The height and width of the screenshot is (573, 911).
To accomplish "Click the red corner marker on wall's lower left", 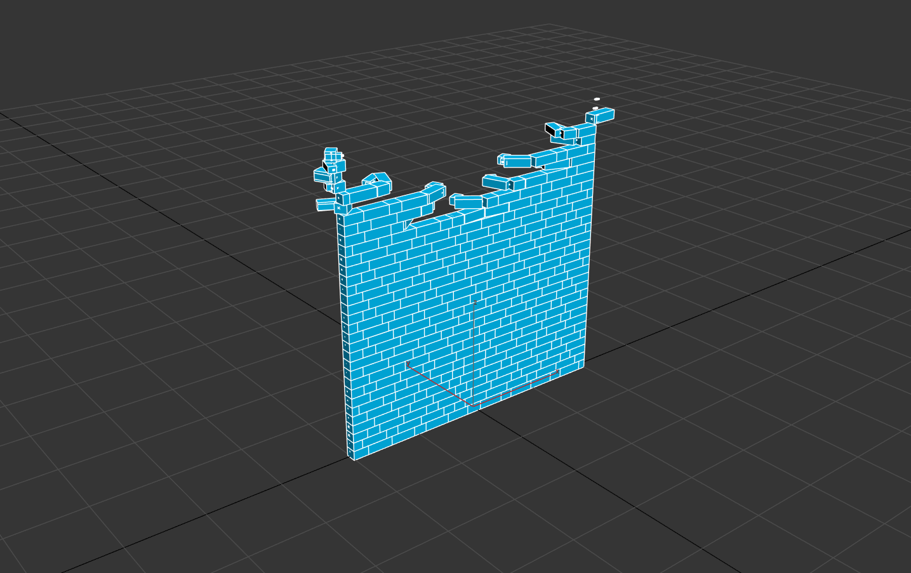I will pos(408,364).
